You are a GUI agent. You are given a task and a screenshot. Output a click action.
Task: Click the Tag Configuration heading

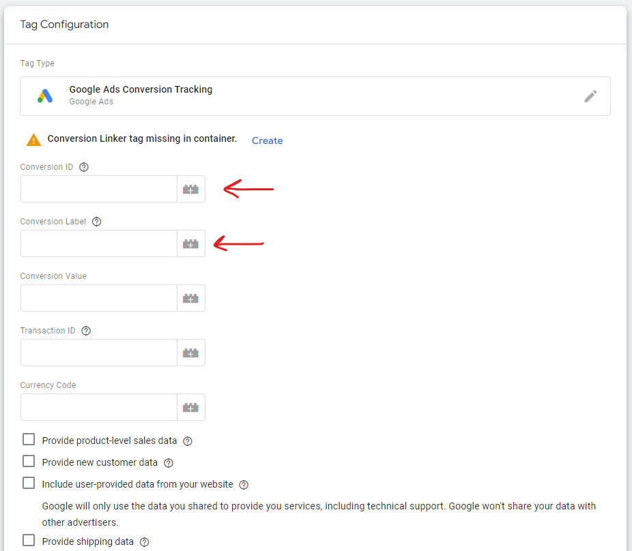tap(64, 25)
